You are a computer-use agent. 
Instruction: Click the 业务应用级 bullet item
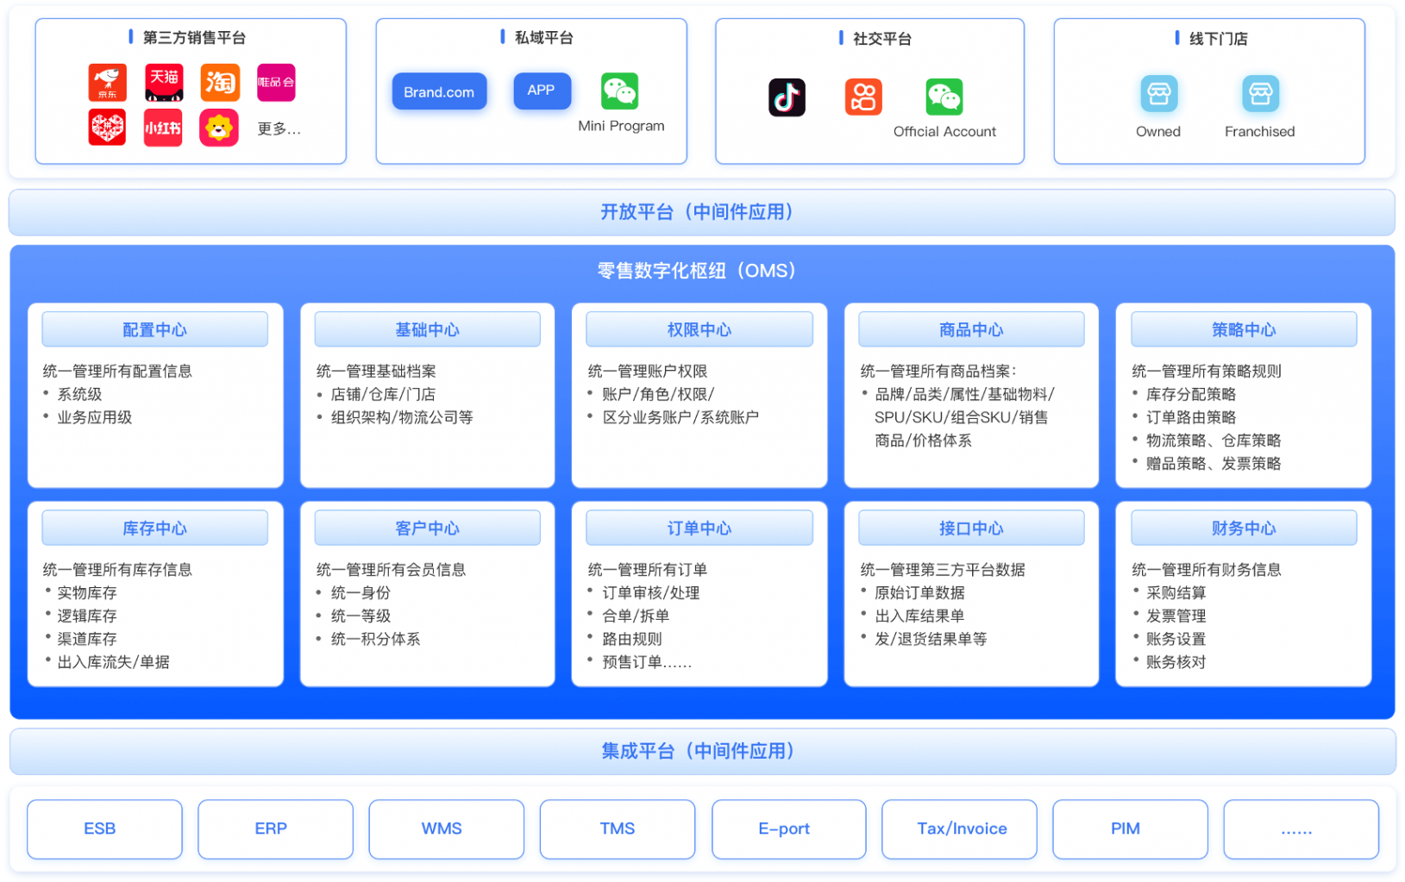tap(95, 417)
